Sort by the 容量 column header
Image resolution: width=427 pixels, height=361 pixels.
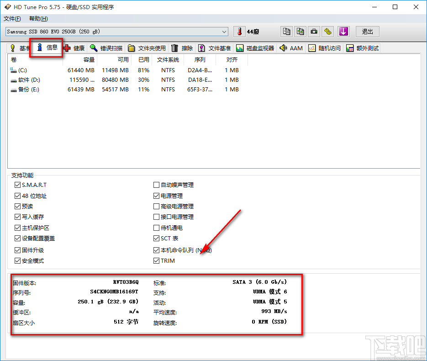[x=80, y=60]
